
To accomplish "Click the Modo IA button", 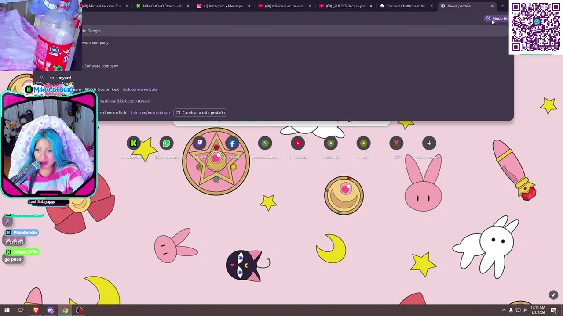I will click(496, 18).
